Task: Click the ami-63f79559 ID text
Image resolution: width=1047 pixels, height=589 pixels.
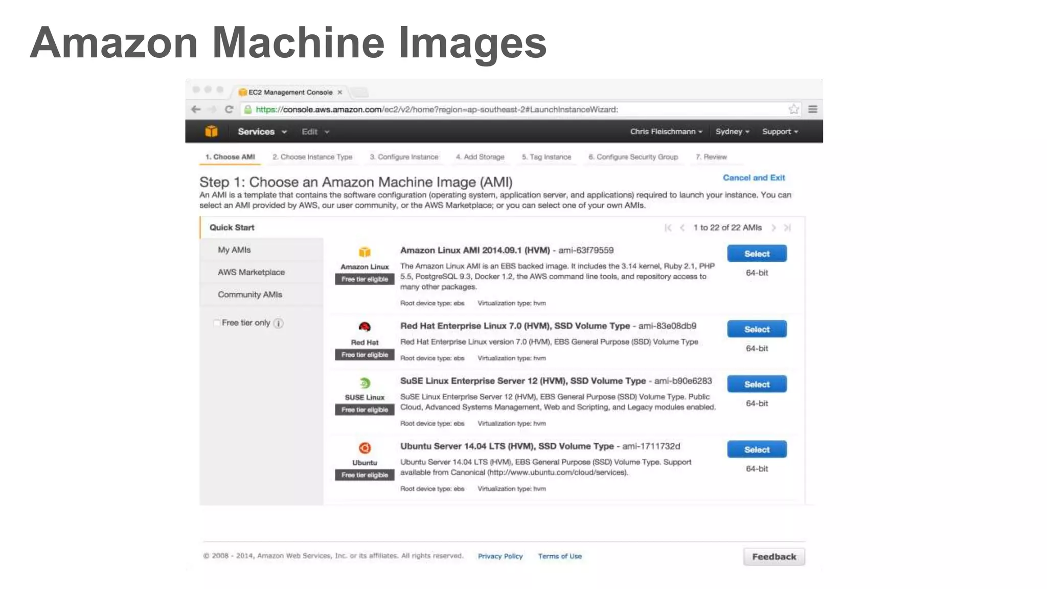Action: pyautogui.click(x=586, y=251)
